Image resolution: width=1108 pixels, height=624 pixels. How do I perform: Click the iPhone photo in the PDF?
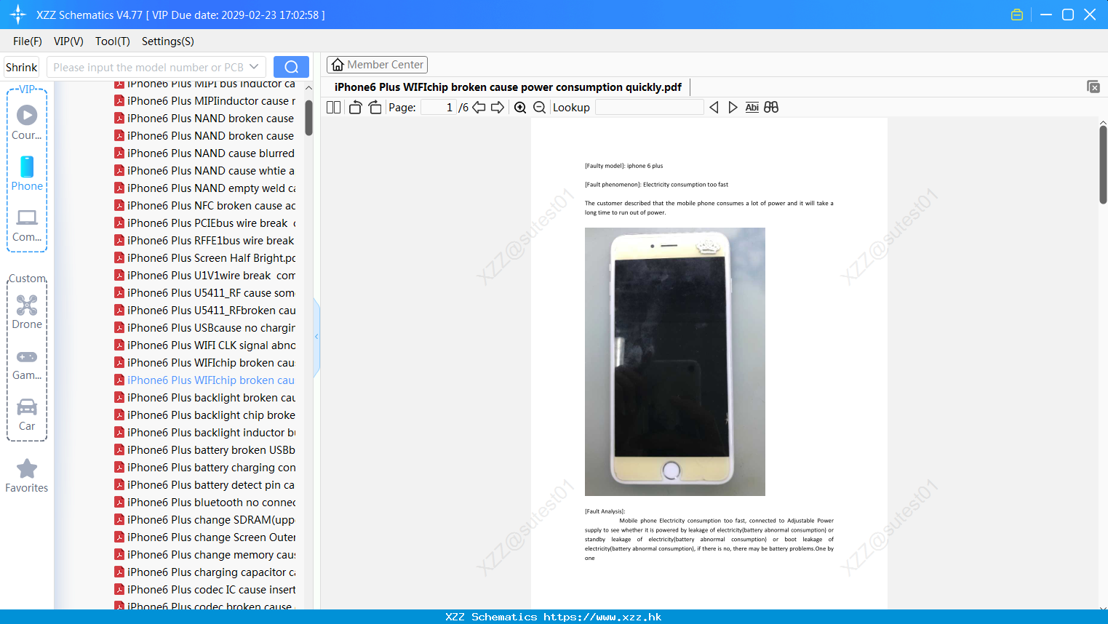tap(675, 361)
